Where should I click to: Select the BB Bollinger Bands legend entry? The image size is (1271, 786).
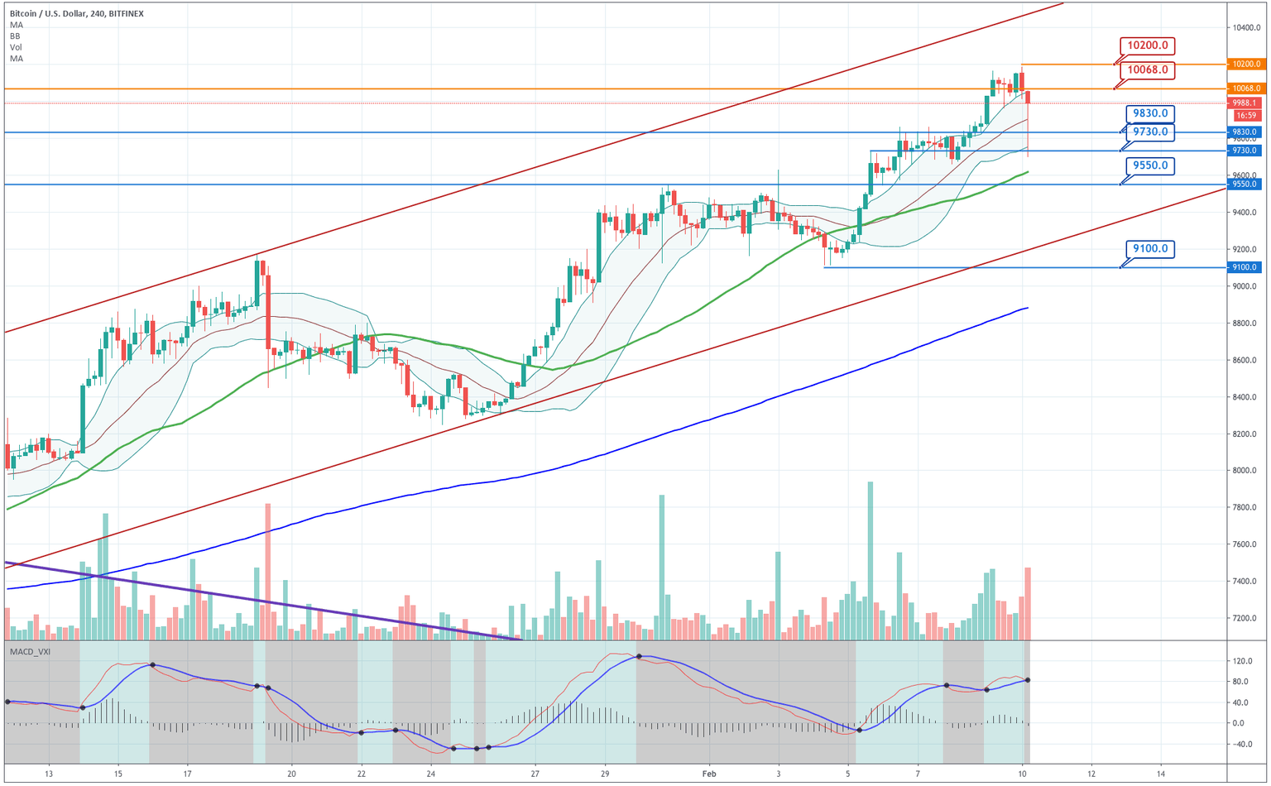coord(13,36)
